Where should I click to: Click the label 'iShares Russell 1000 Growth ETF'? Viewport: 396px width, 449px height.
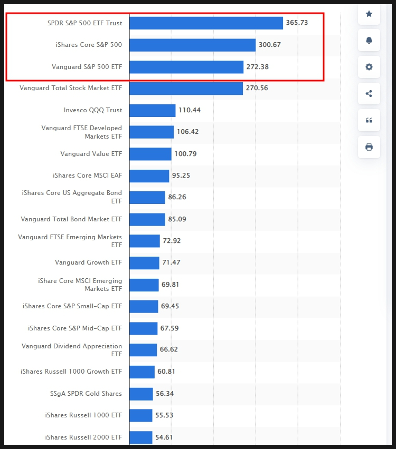pos(71,372)
